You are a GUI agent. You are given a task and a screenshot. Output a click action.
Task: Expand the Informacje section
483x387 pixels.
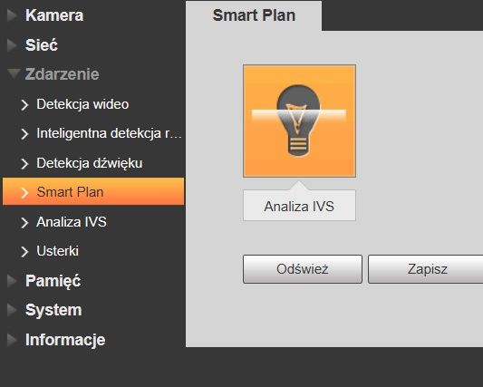(x=65, y=340)
